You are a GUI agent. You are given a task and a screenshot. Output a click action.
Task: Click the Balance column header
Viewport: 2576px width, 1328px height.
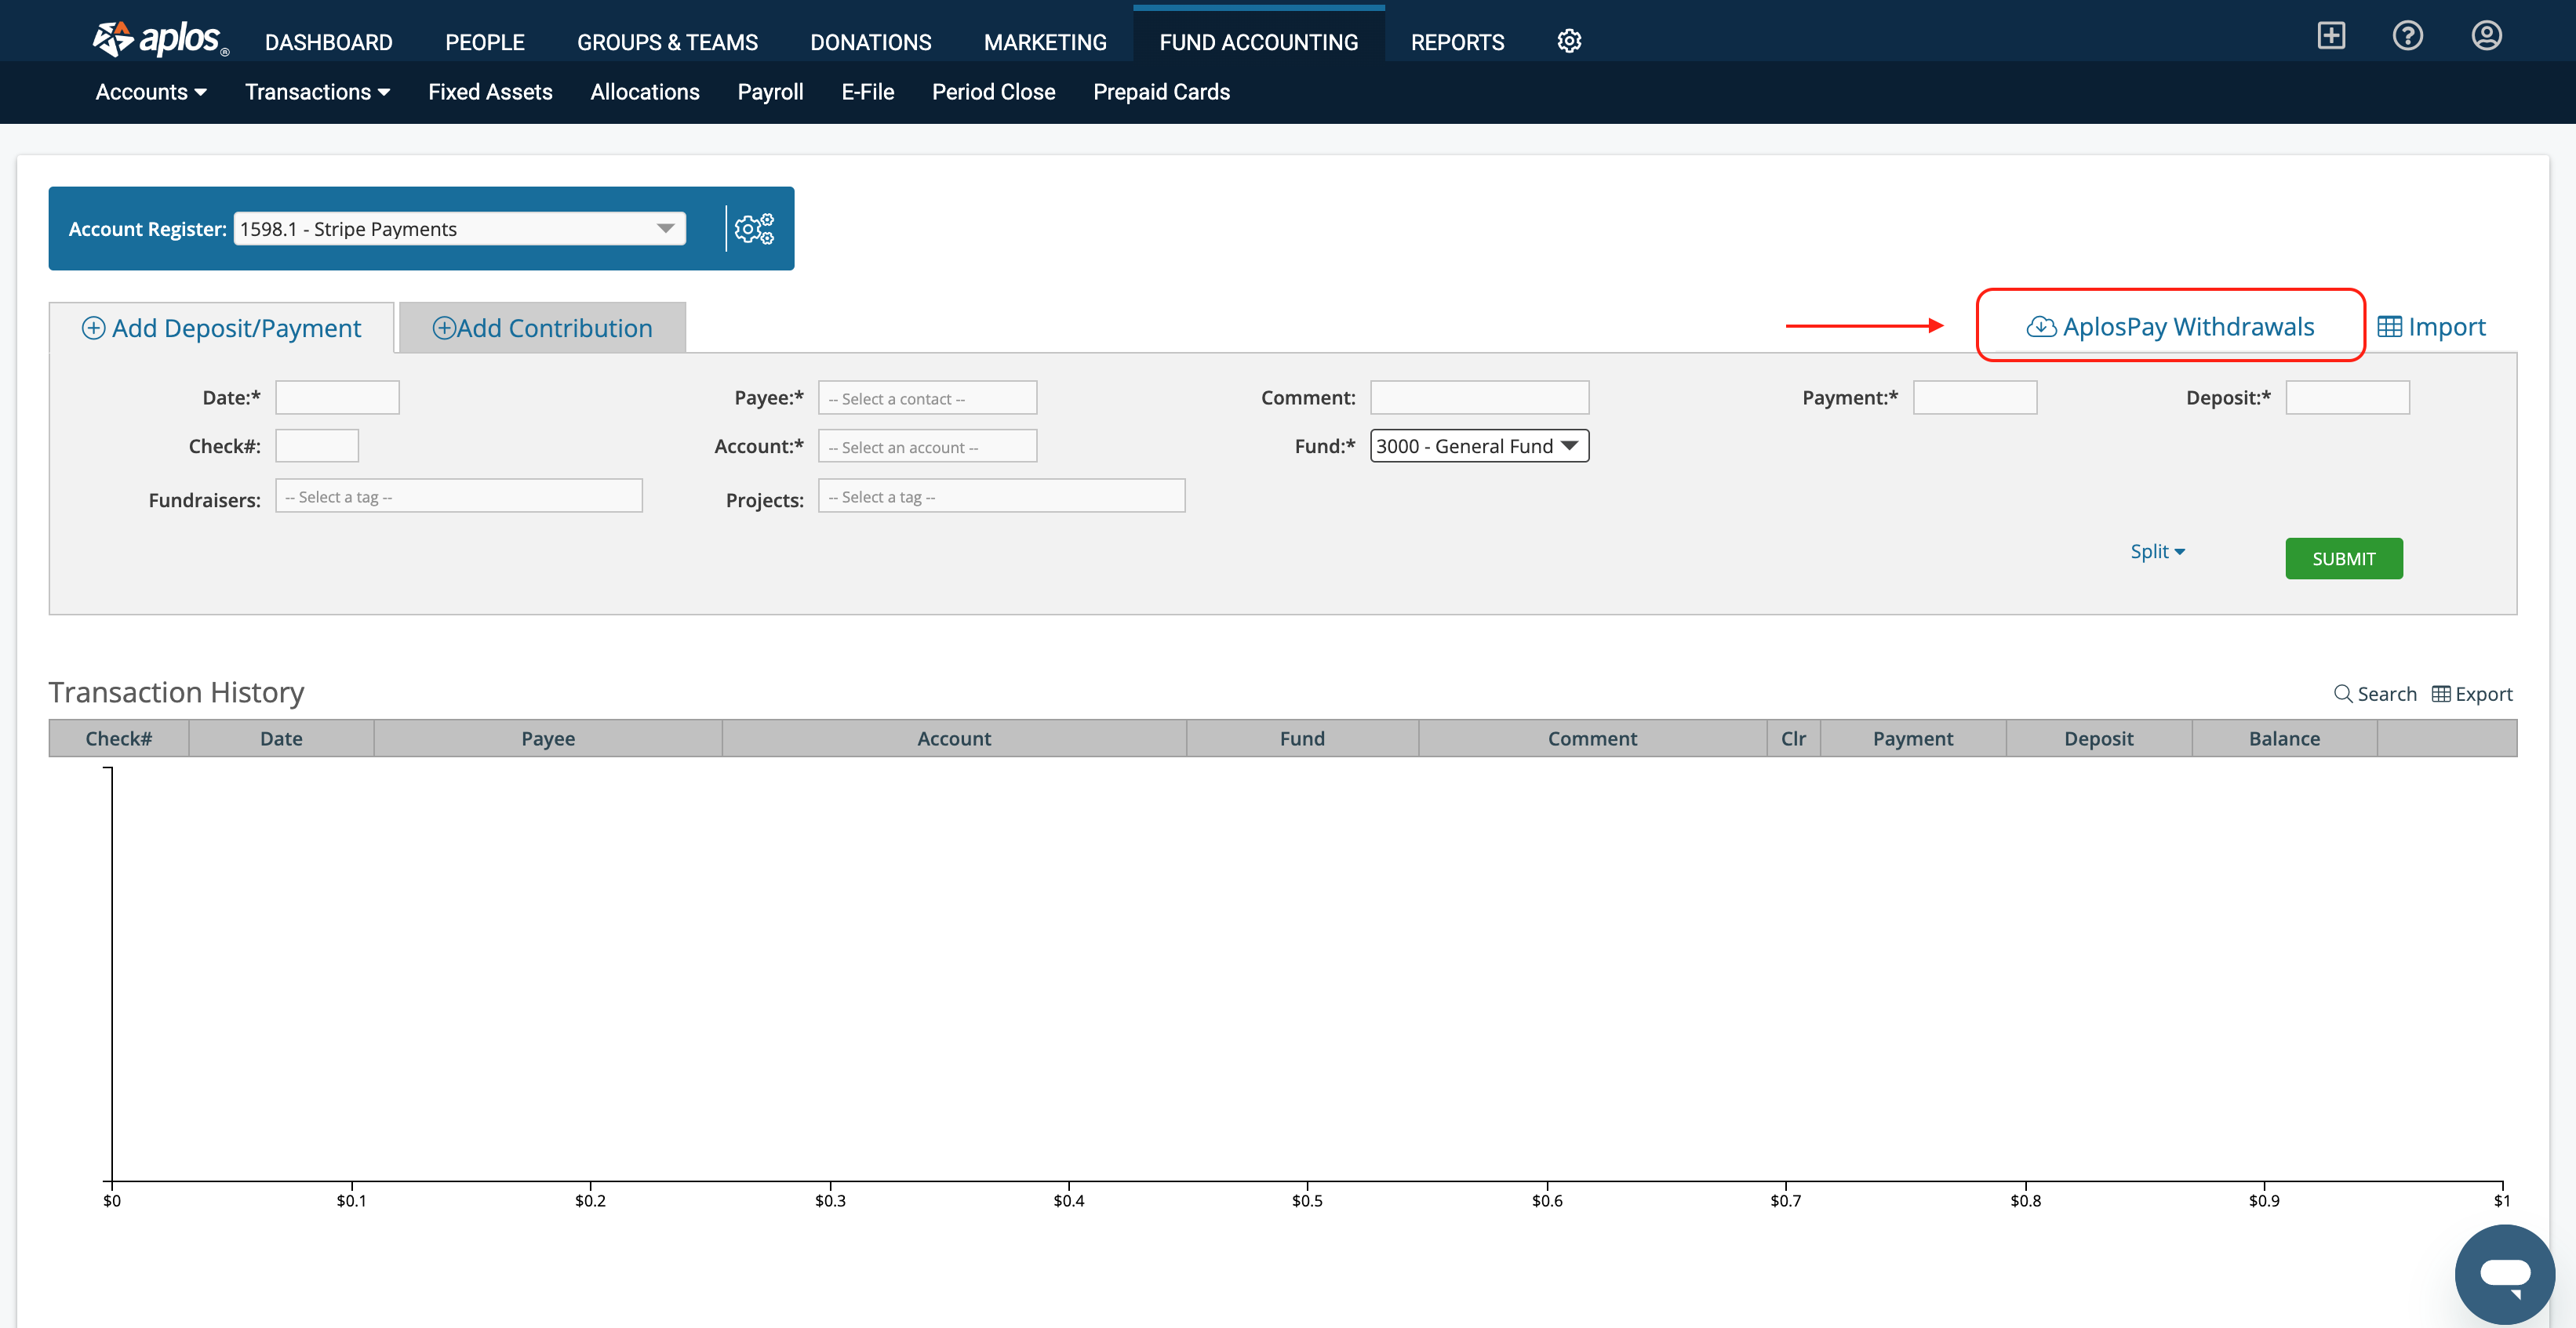coord(2284,738)
